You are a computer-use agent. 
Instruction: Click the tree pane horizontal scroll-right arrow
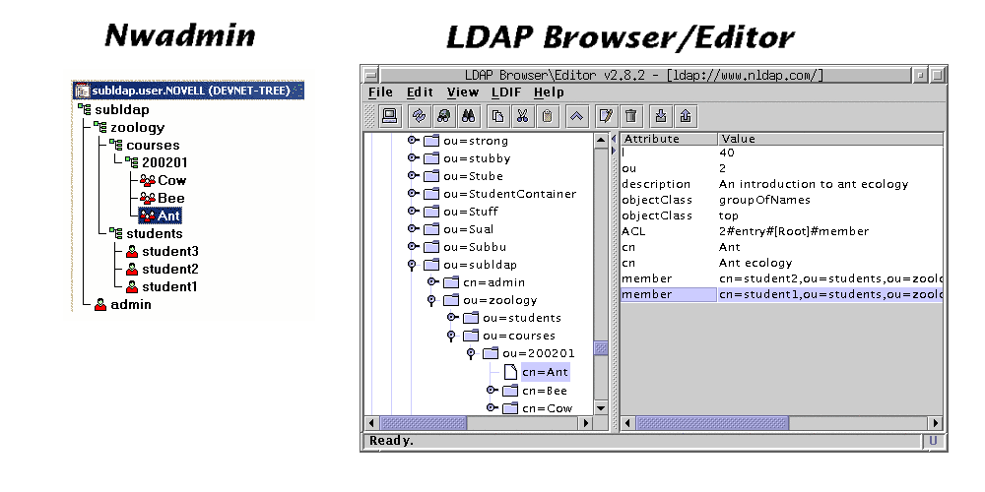coord(586,423)
